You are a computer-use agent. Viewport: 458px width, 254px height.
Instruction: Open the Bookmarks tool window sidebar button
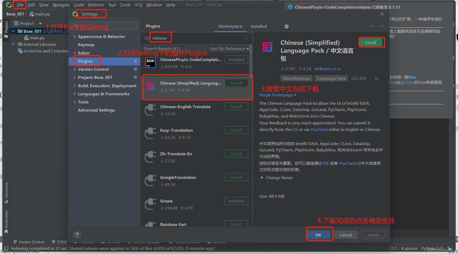click(6, 222)
